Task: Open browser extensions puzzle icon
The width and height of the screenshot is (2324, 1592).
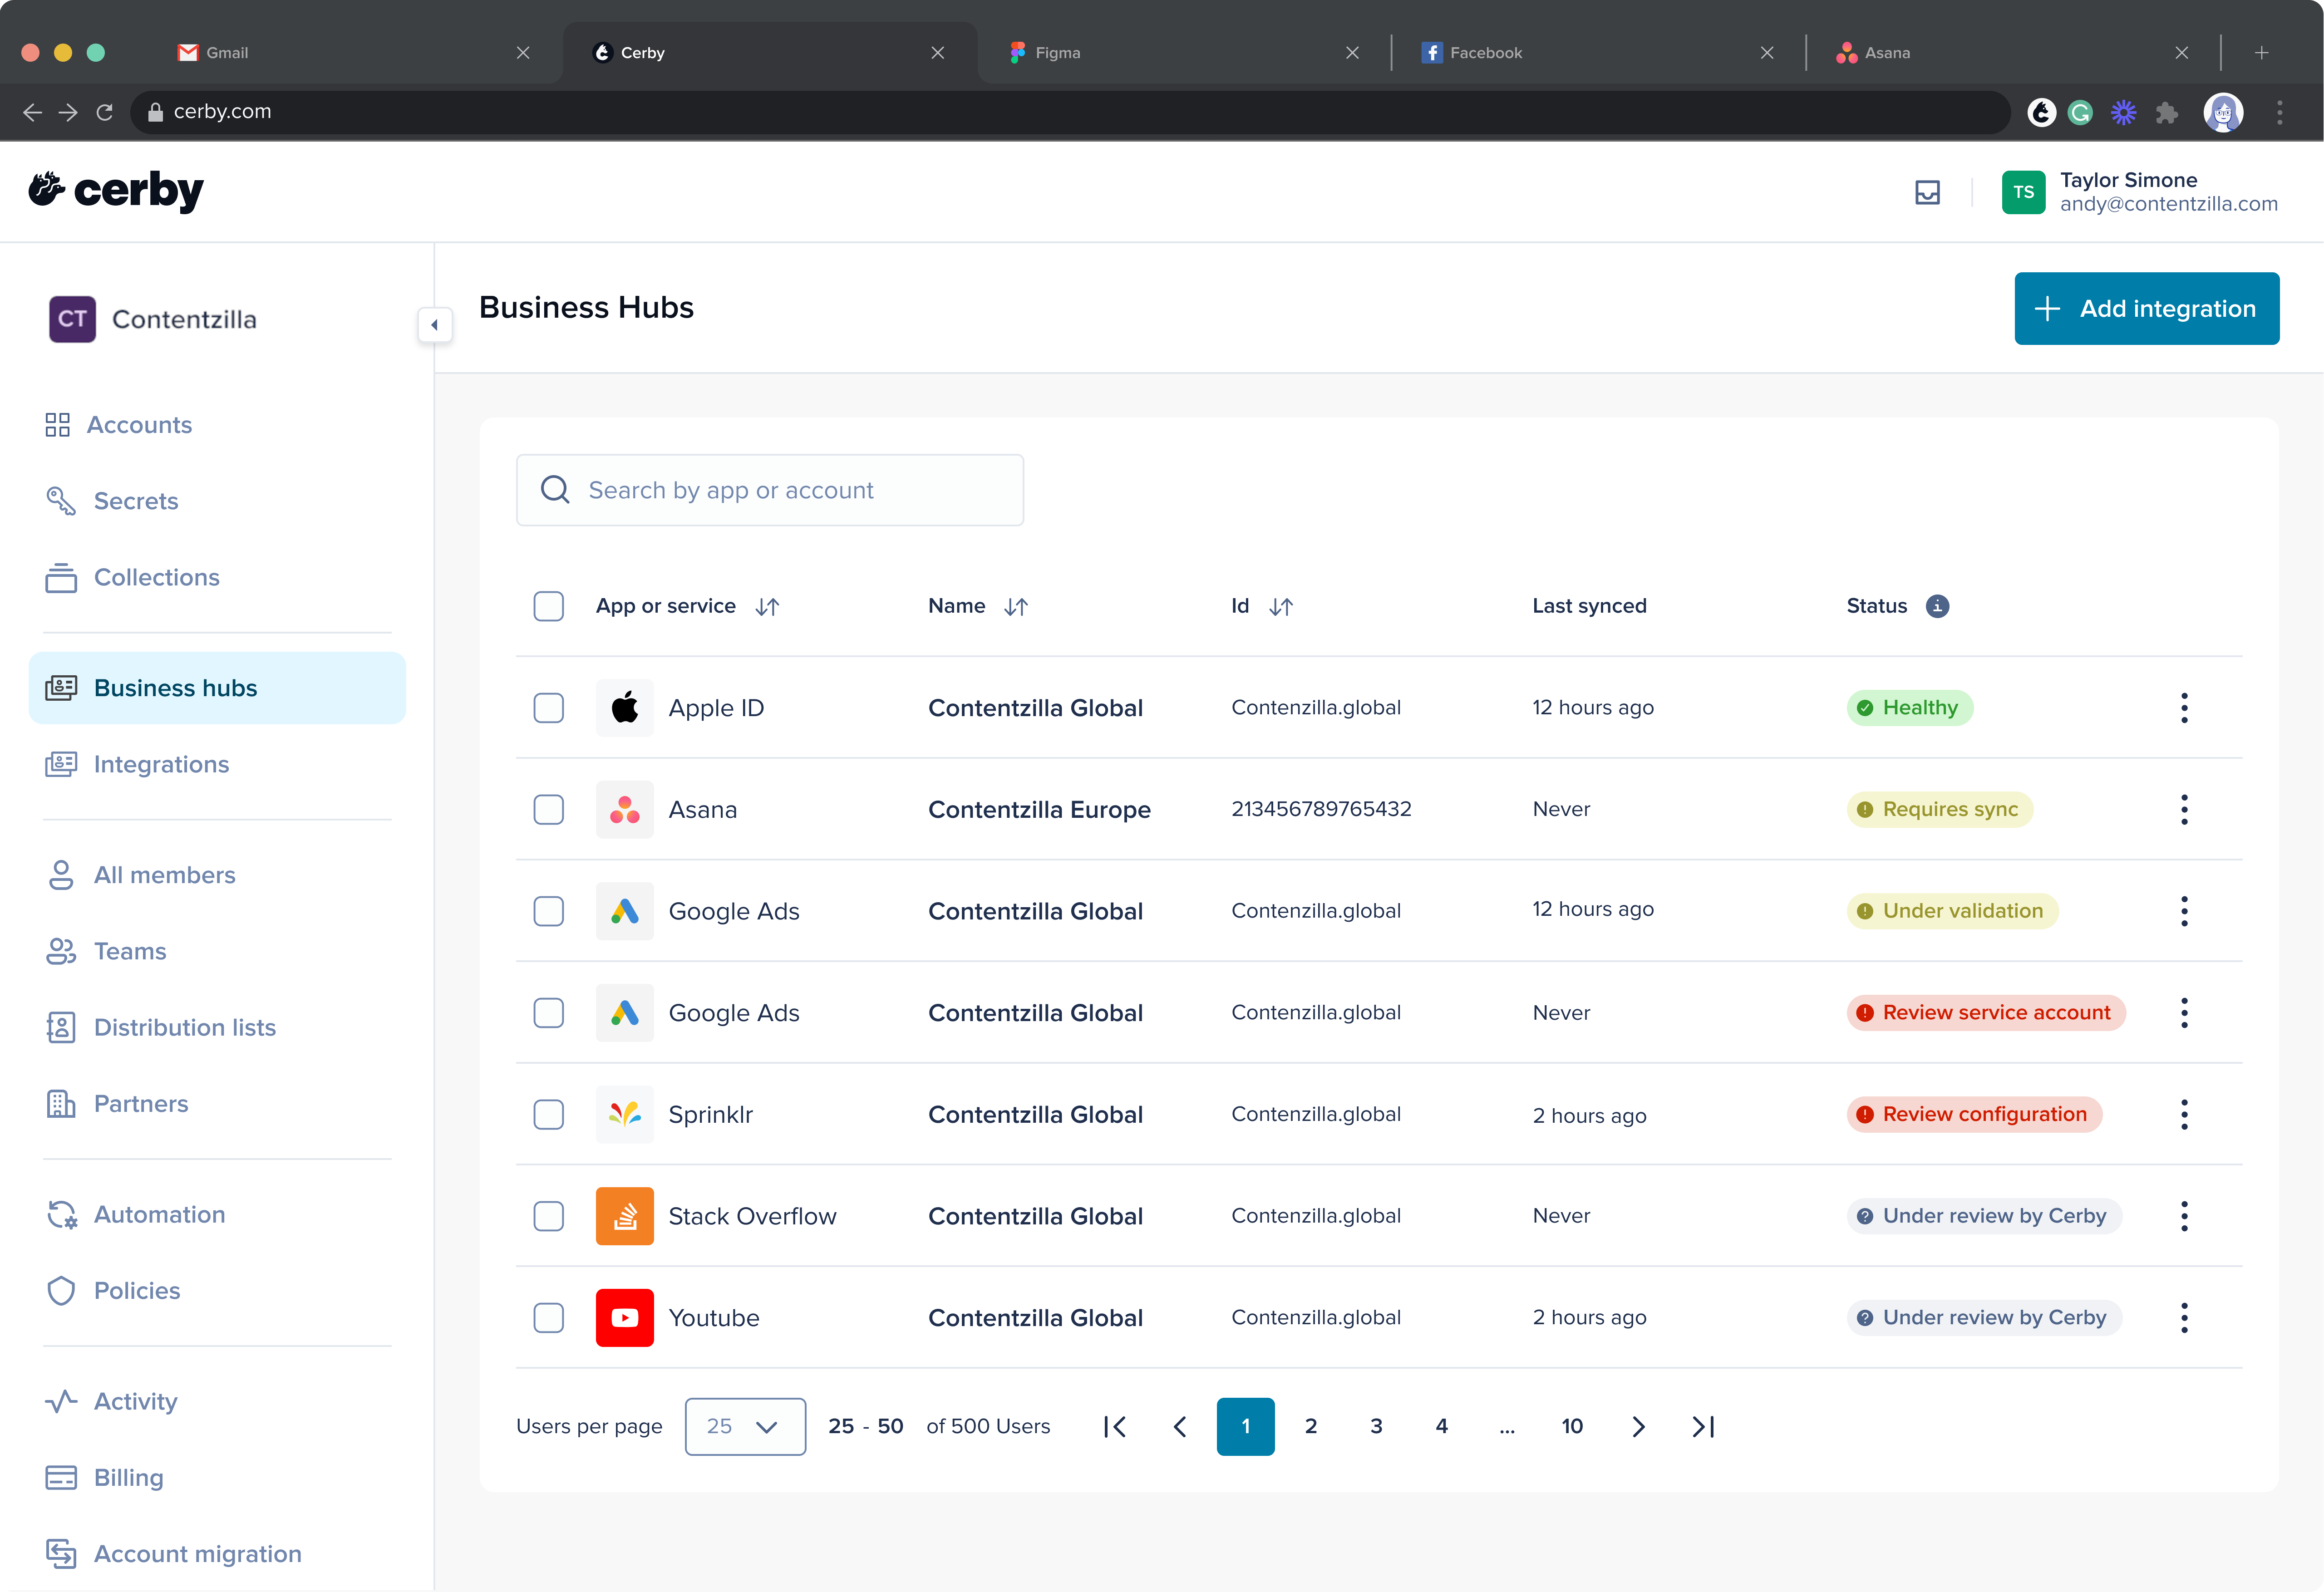Action: (2167, 112)
